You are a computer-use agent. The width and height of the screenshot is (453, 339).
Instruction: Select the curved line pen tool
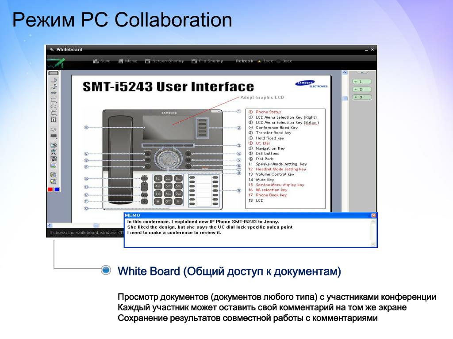[x=54, y=87]
